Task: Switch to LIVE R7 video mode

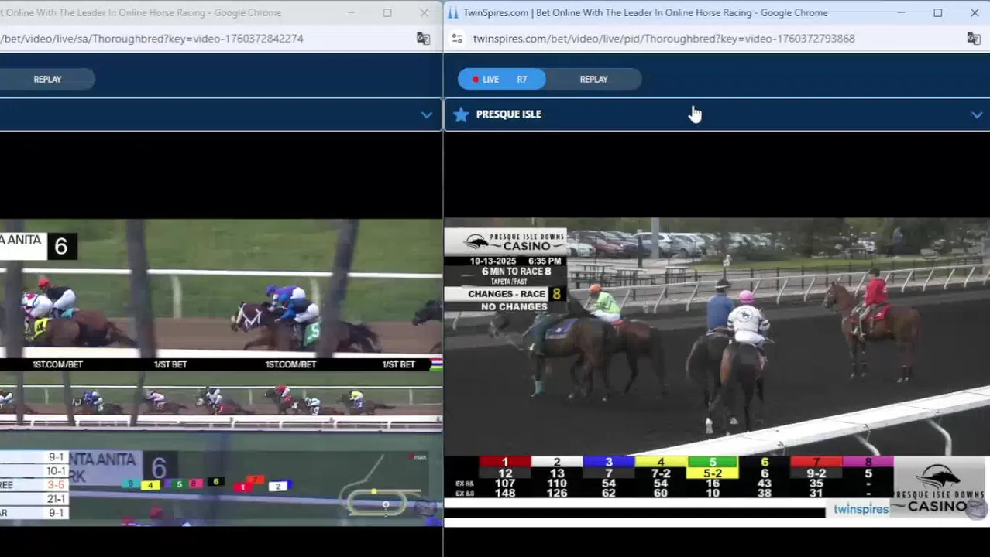Action: [x=501, y=79]
